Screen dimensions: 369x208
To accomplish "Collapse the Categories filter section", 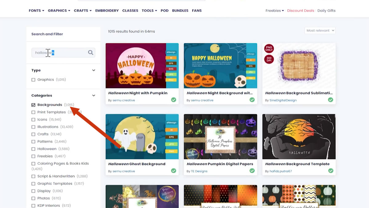I will pyautogui.click(x=94, y=96).
